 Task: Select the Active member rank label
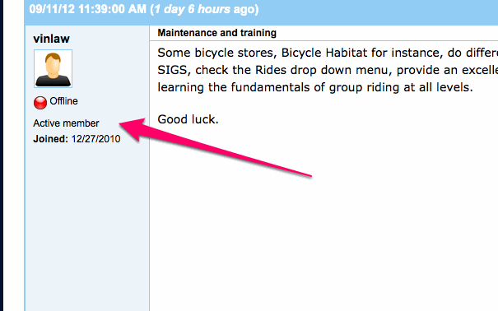66,123
